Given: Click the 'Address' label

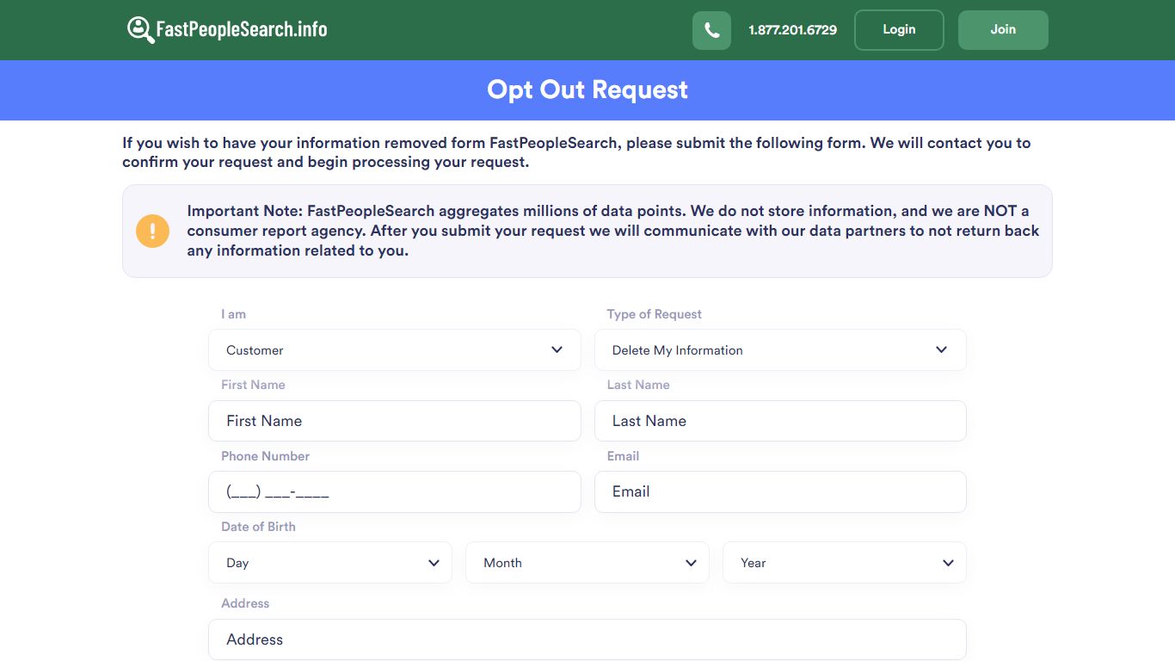Looking at the screenshot, I should (x=245, y=603).
